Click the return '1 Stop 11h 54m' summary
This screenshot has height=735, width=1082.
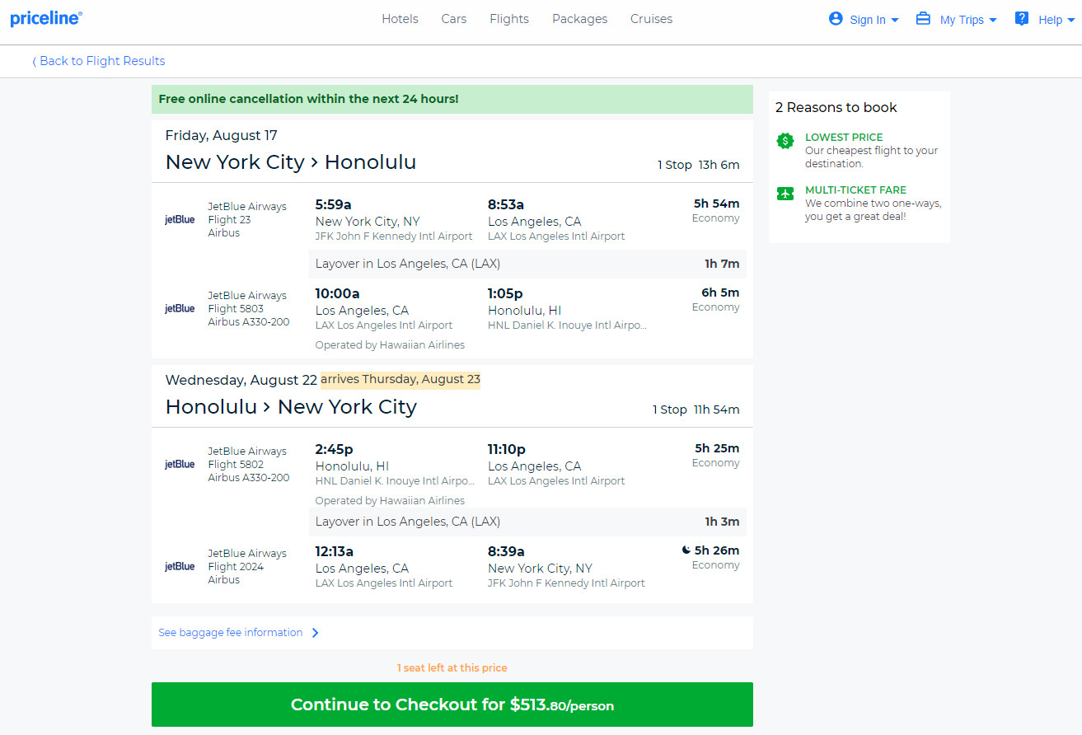tap(696, 410)
